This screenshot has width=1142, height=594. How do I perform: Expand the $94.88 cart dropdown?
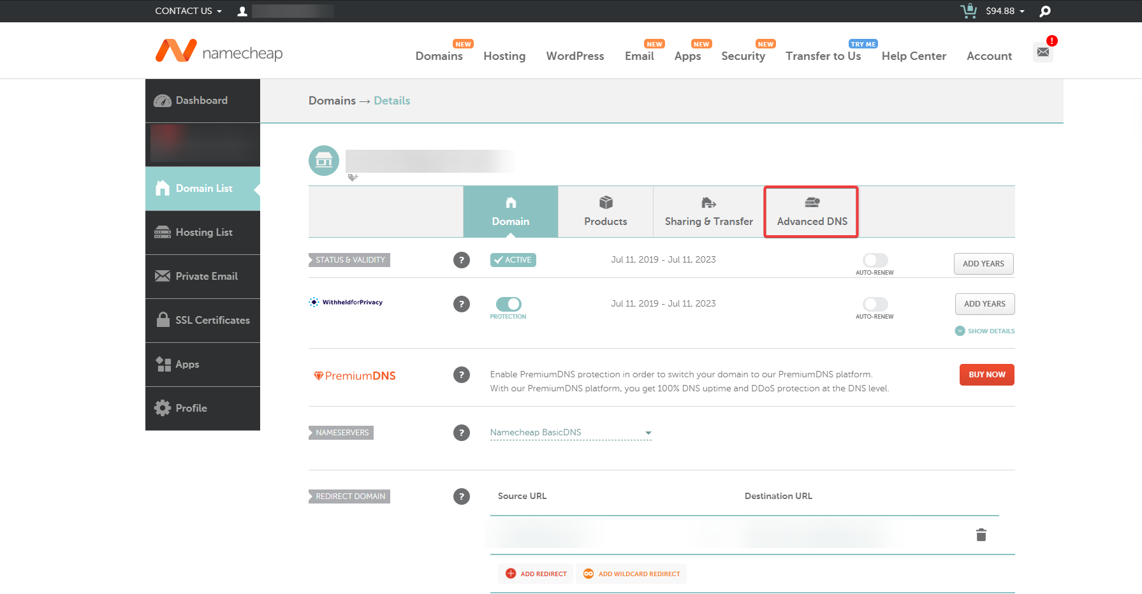click(x=1005, y=11)
